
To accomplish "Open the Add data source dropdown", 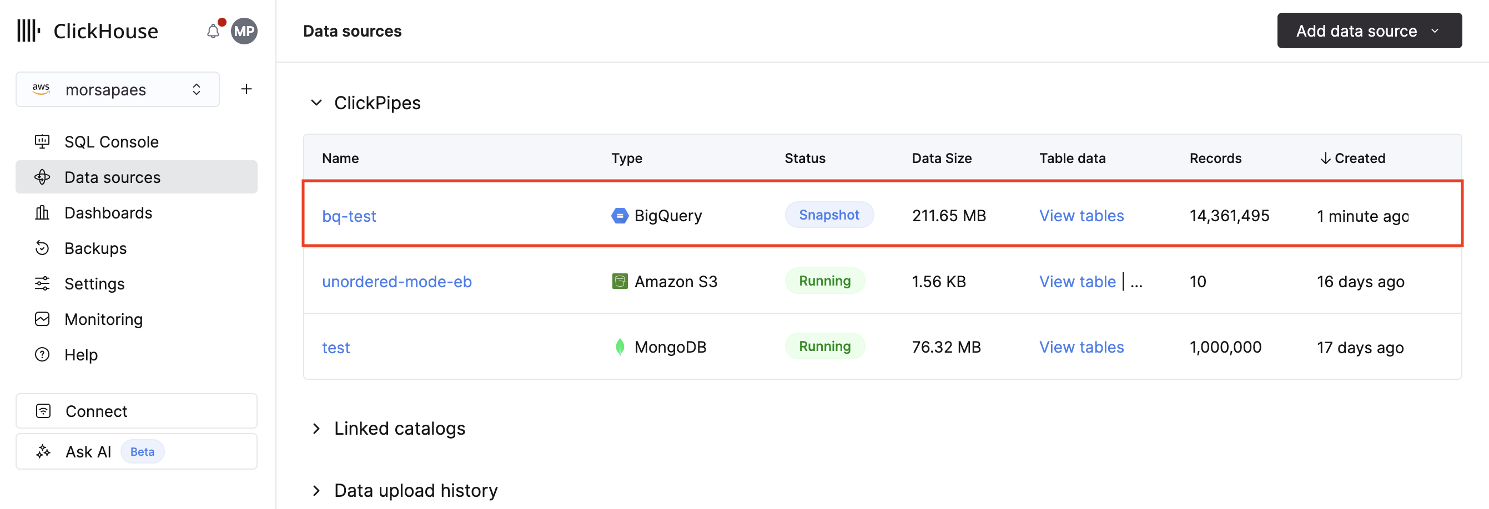I will point(1368,31).
